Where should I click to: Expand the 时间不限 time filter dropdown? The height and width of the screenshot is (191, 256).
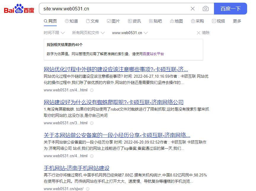click(x=54, y=33)
